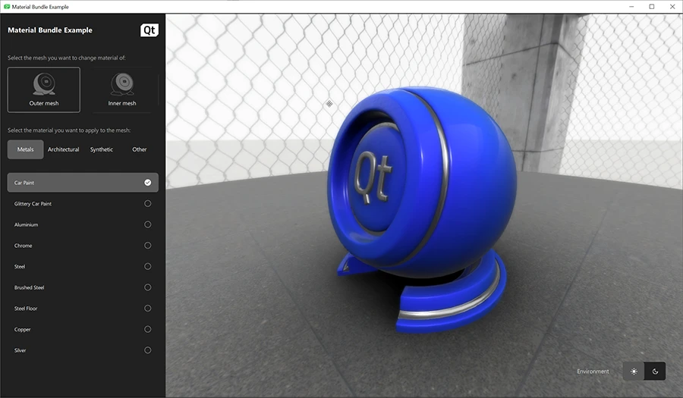Select Chrome radio button
This screenshot has width=683, height=398.
(147, 246)
